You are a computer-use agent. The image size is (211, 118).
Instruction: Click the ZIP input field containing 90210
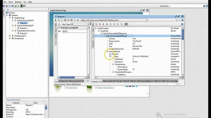[x=75, y=31]
